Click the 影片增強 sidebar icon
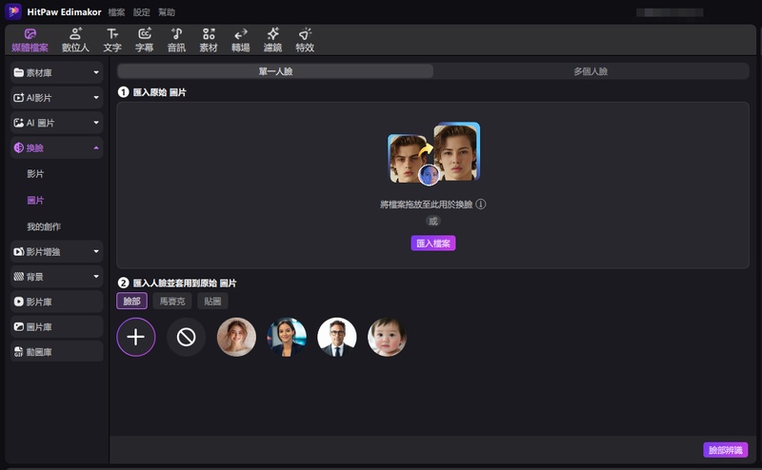The width and height of the screenshot is (762, 470). [18, 251]
